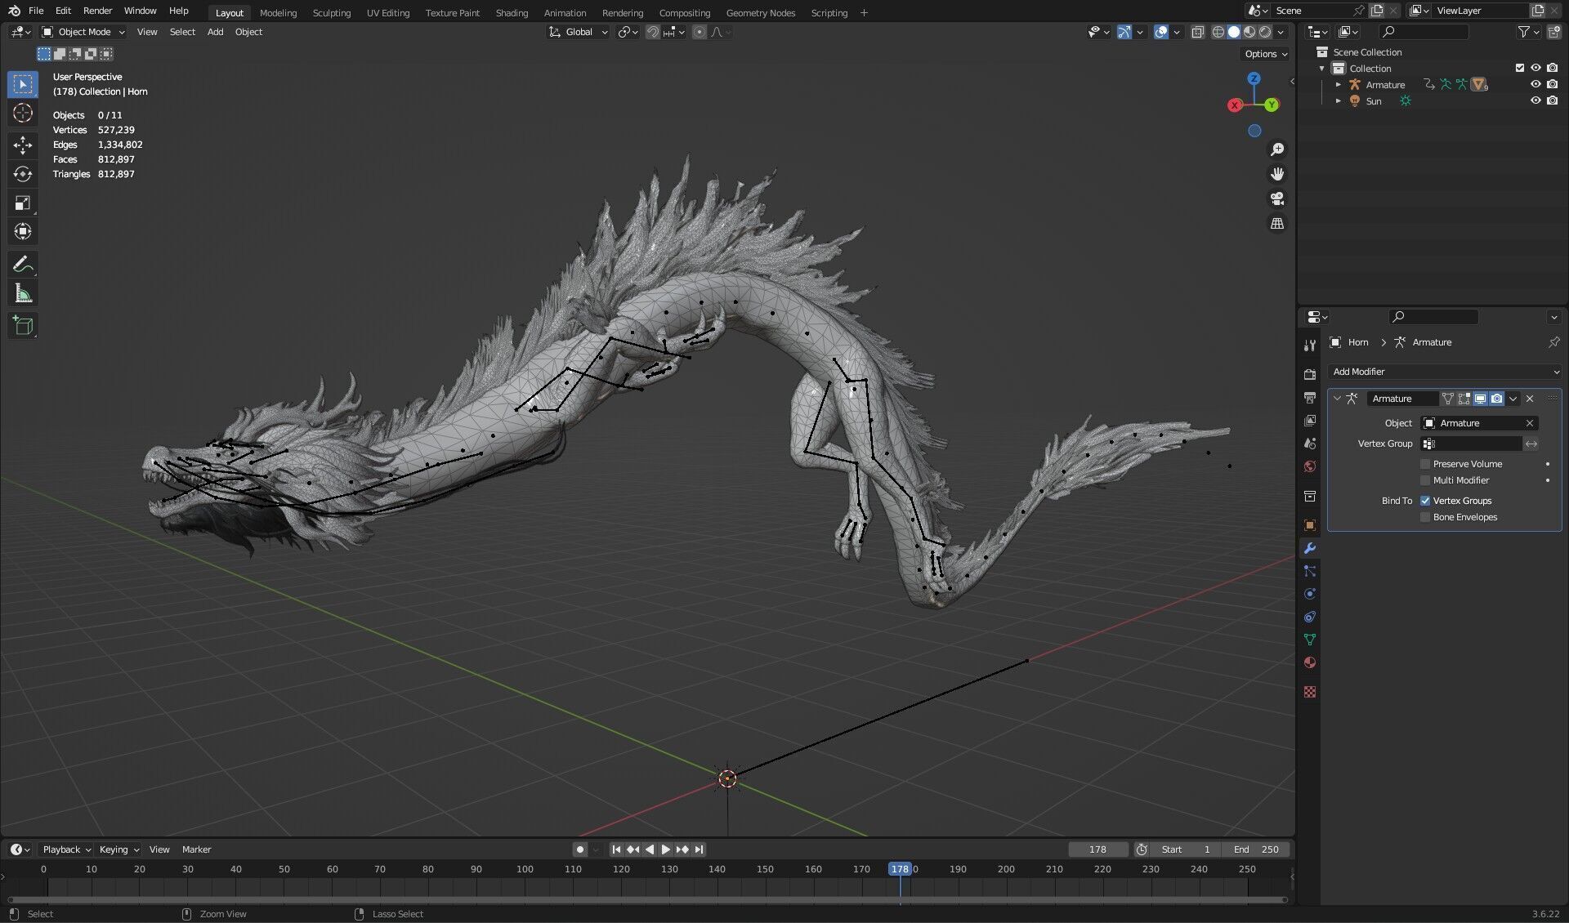
Task: Open the File menu
Action: [x=36, y=11]
